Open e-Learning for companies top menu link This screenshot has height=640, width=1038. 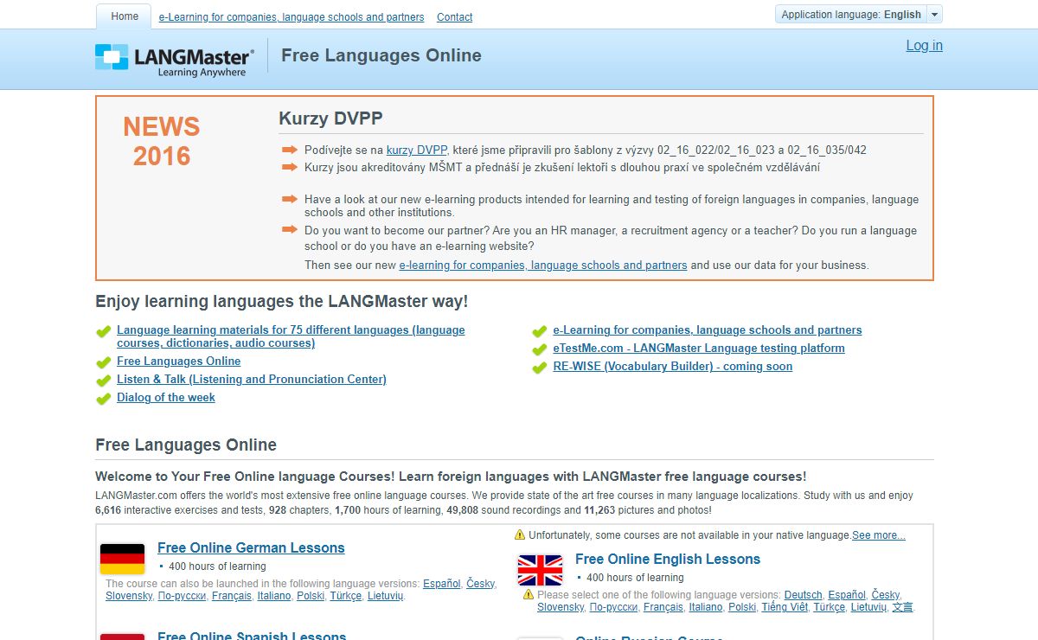coord(292,17)
